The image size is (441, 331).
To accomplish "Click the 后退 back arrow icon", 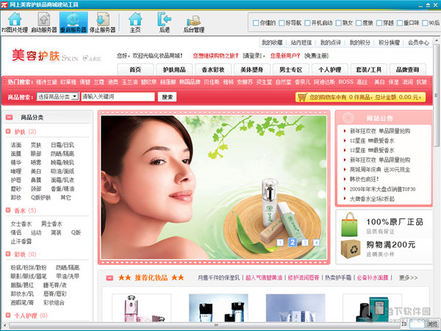I will tap(165, 23).
